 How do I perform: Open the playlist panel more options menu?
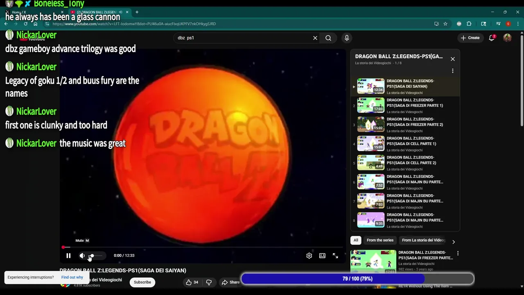[453, 71]
